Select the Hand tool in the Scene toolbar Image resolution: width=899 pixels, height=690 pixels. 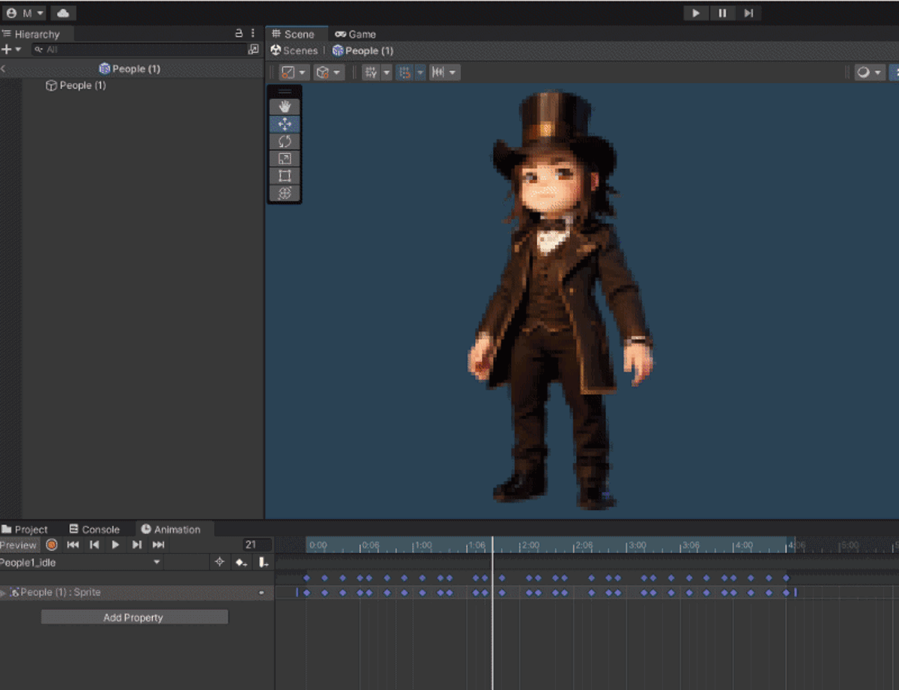pos(284,106)
